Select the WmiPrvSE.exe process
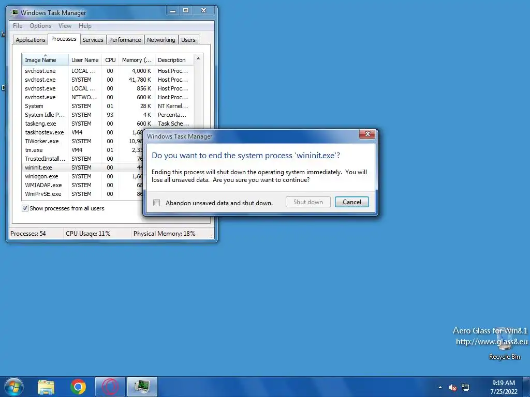The width and height of the screenshot is (530, 397). [x=83, y=194]
